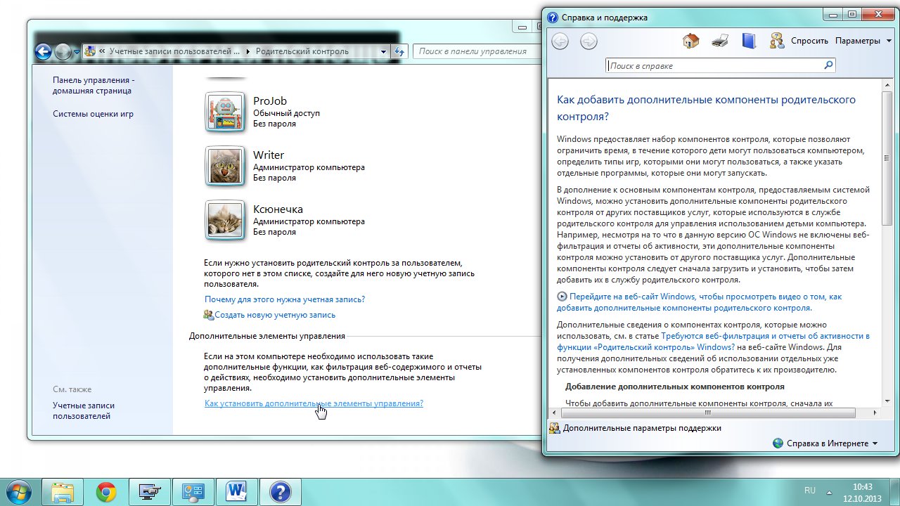Click the Ask person icon
Viewport: 900px width, 506px height.
(777, 41)
